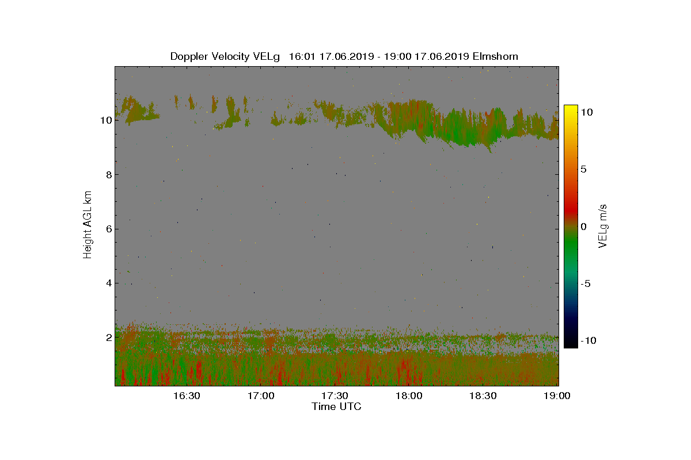This screenshot has height=460, width=691.
Task: Click the colorbar tick label 5
Action: point(583,169)
